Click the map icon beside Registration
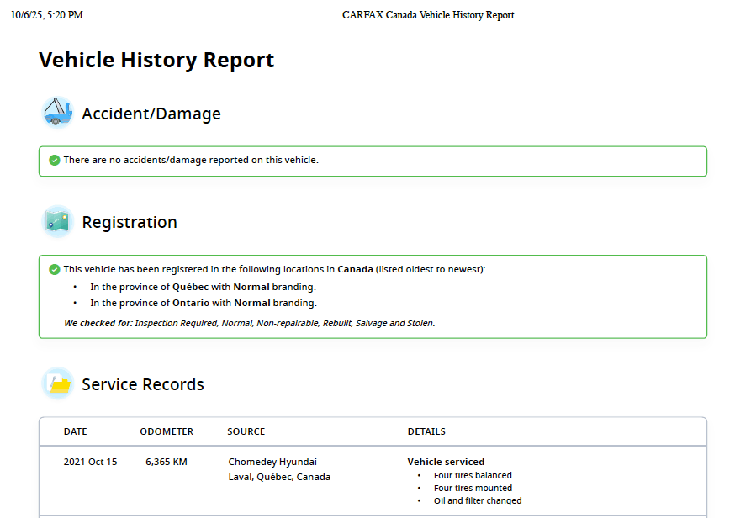 [x=57, y=222]
